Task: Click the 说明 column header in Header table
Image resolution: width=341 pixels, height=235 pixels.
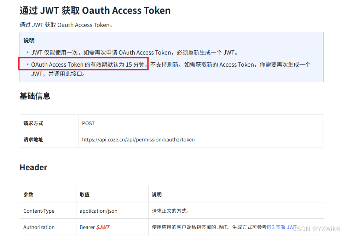Action: point(236,194)
